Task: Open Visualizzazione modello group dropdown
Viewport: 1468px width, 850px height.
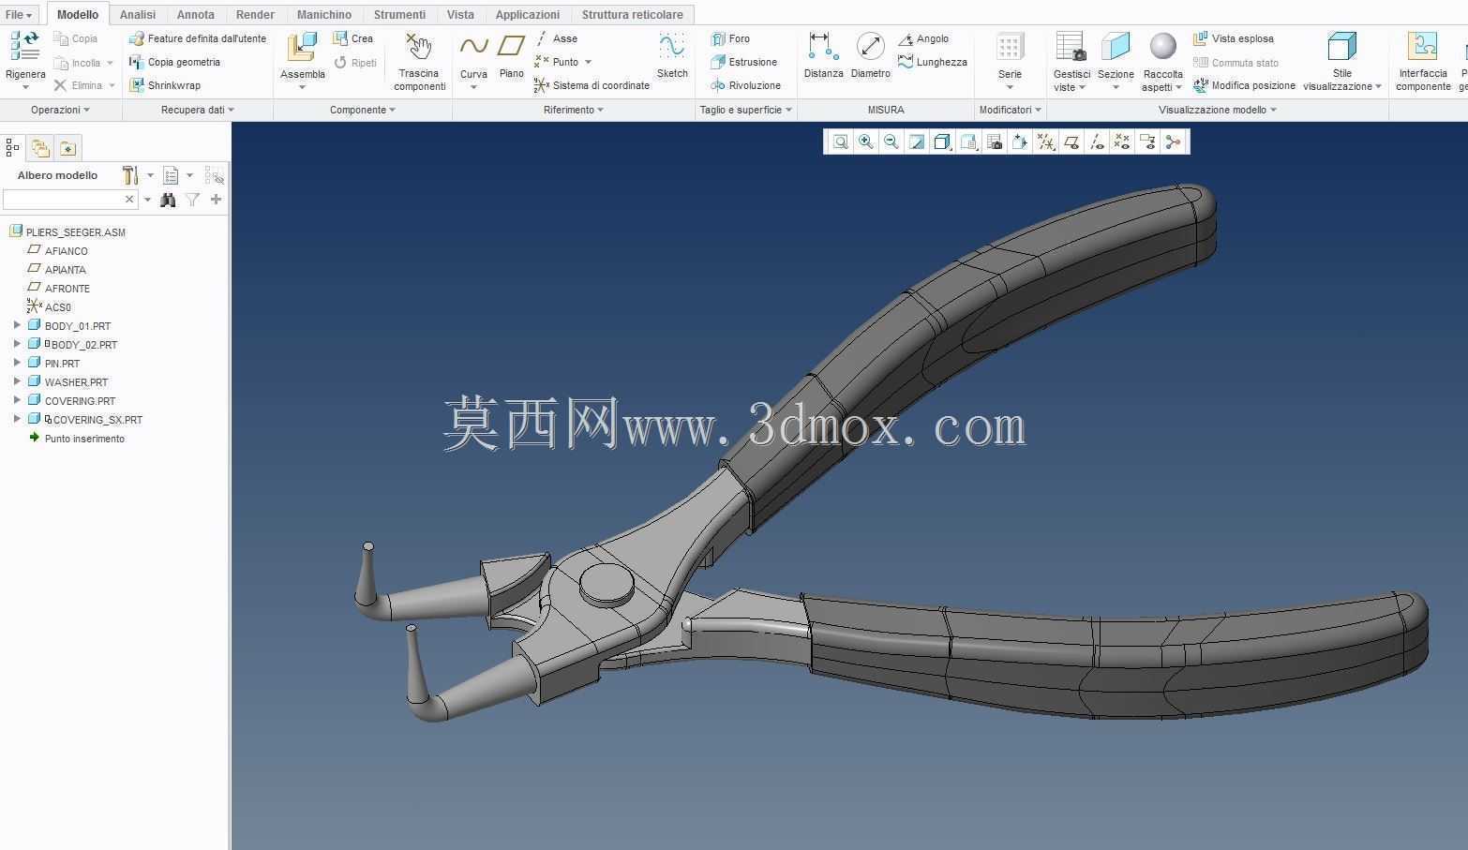Action: coord(1218,110)
